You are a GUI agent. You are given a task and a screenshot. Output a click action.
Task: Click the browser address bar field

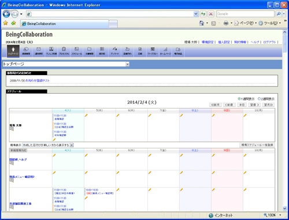pyautogui.click(x=113, y=14)
